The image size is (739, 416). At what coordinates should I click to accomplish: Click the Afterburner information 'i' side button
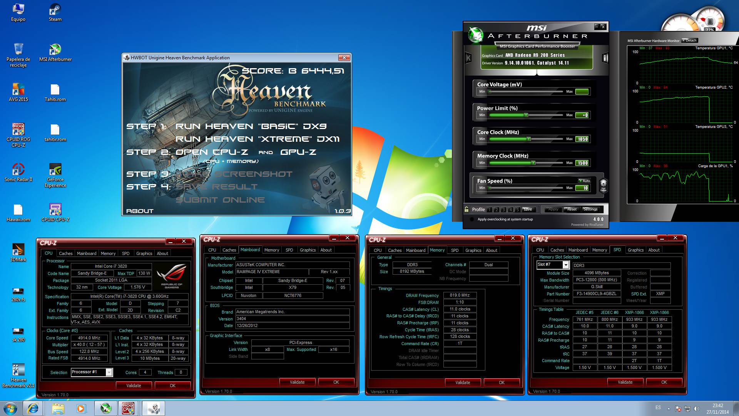[x=605, y=58]
